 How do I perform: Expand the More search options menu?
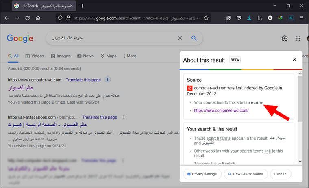[130, 56]
